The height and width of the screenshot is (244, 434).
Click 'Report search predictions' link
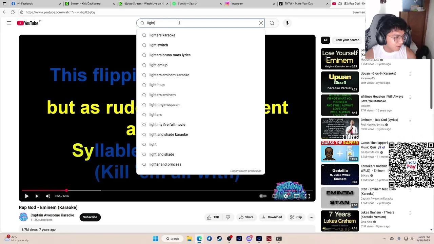click(246, 171)
